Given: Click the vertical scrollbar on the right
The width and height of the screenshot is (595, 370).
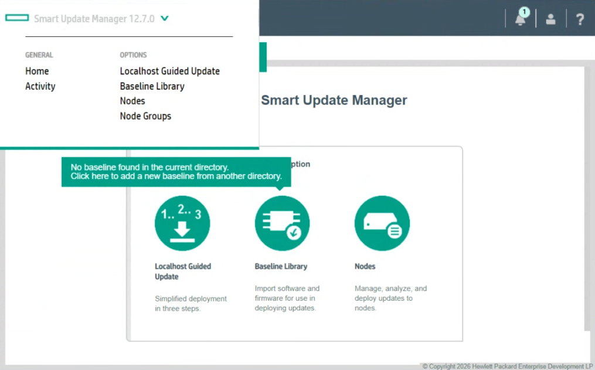Looking at the screenshot, I should pos(587,198).
